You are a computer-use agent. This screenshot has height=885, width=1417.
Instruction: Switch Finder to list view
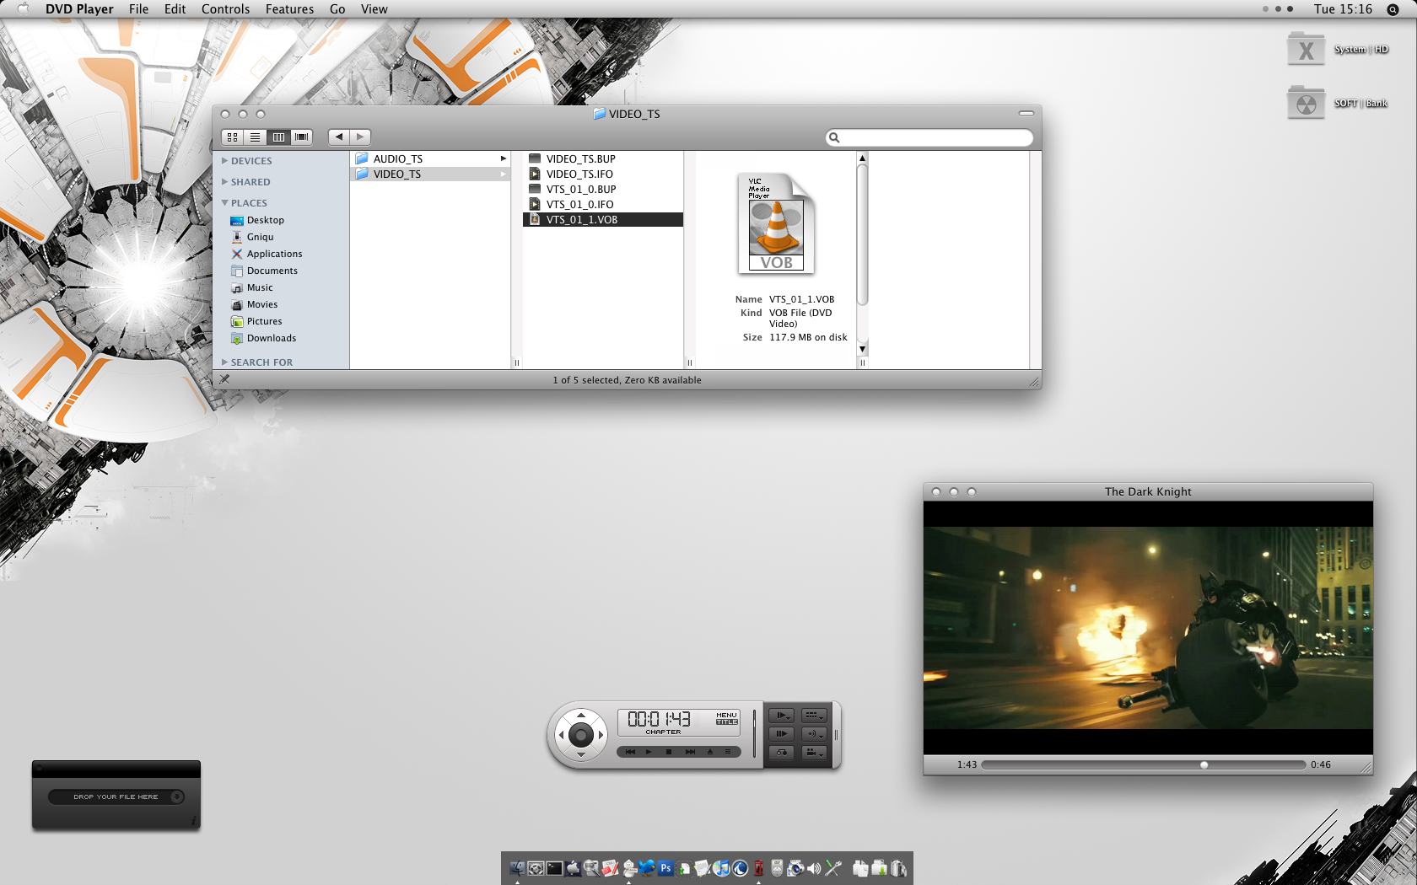click(x=255, y=137)
